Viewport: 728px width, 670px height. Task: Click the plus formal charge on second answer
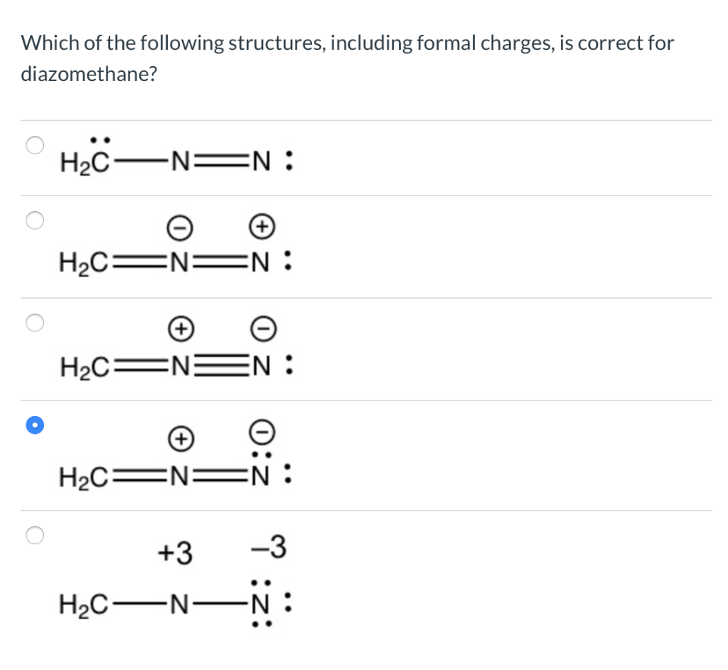coord(262,227)
